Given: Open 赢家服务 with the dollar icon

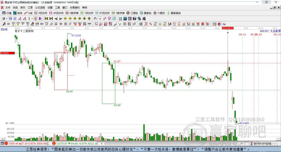Looking at the screenshot, I should pos(174,13).
